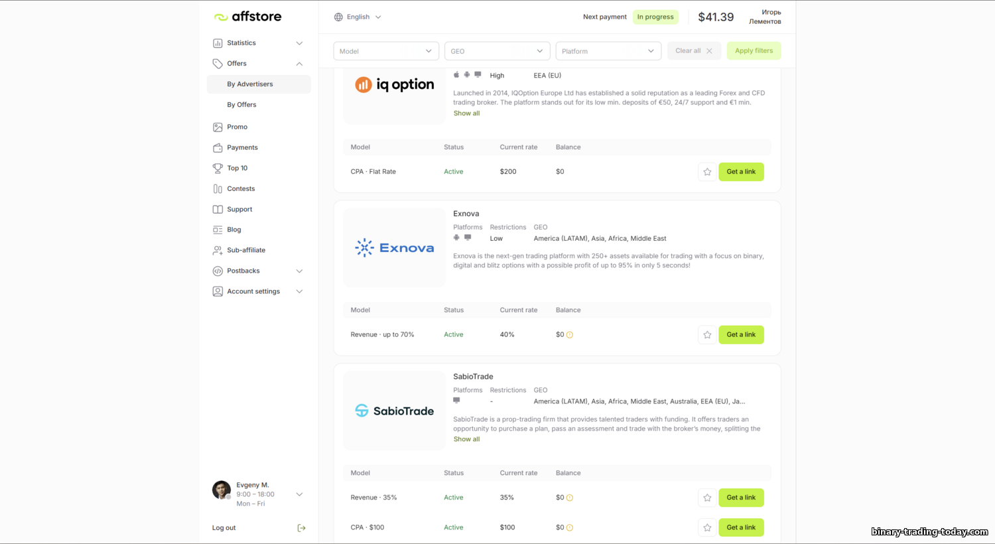
Task: Click the Offers tag icon in sidebar
Action: [x=218, y=64]
